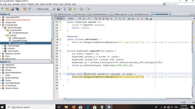Click the Comment code icon in editor toolbar
The height and width of the screenshot is (109, 195).
pos(147,19)
